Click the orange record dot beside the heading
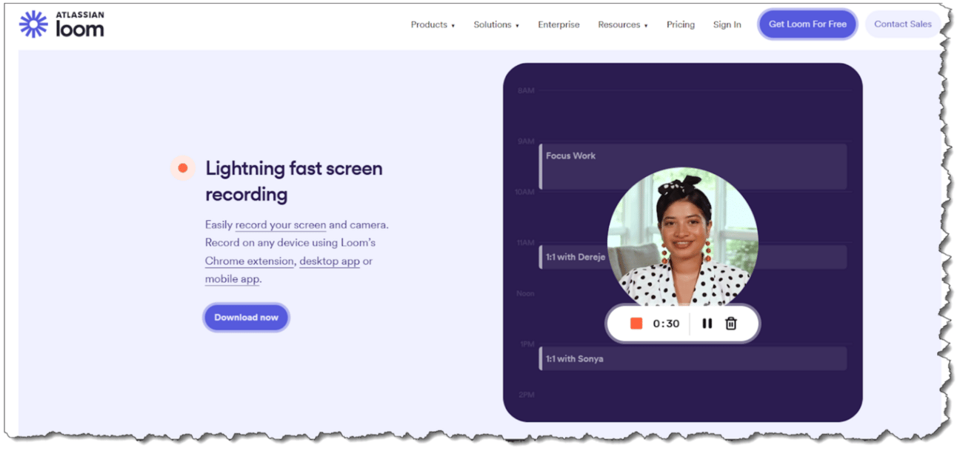Image resolution: width=957 pixels, height=454 pixels. point(182,168)
